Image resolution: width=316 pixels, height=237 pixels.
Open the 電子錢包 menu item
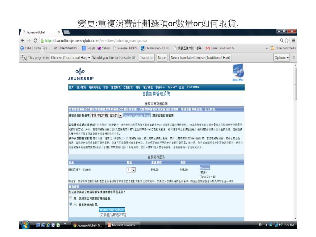148,87
